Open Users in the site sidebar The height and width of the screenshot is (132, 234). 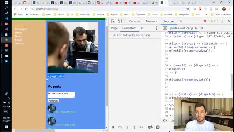click(x=18, y=33)
